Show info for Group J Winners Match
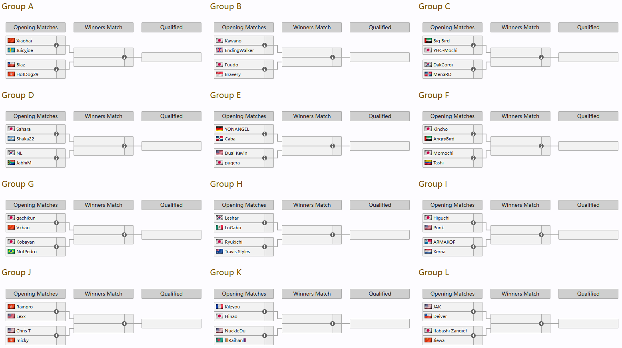This screenshot has height=348, width=622. point(124,324)
